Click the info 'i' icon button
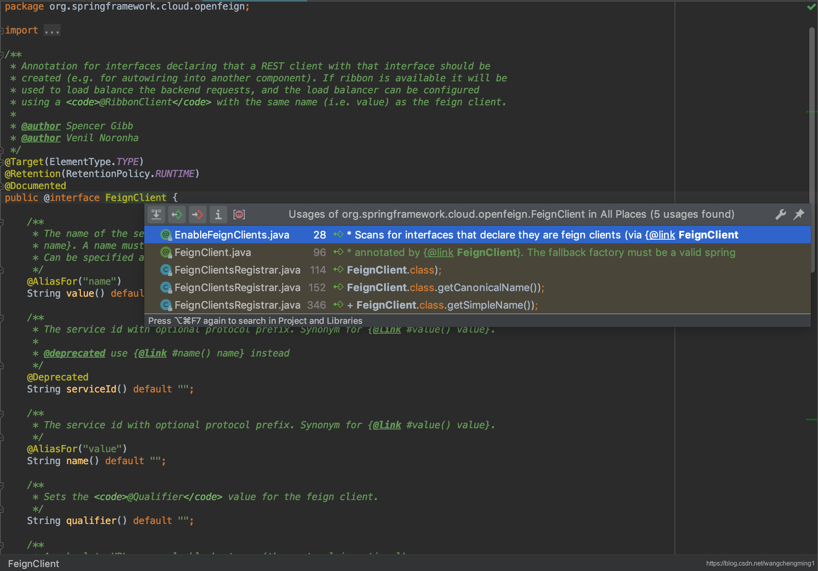The image size is (818, 571). coord(218,215)
